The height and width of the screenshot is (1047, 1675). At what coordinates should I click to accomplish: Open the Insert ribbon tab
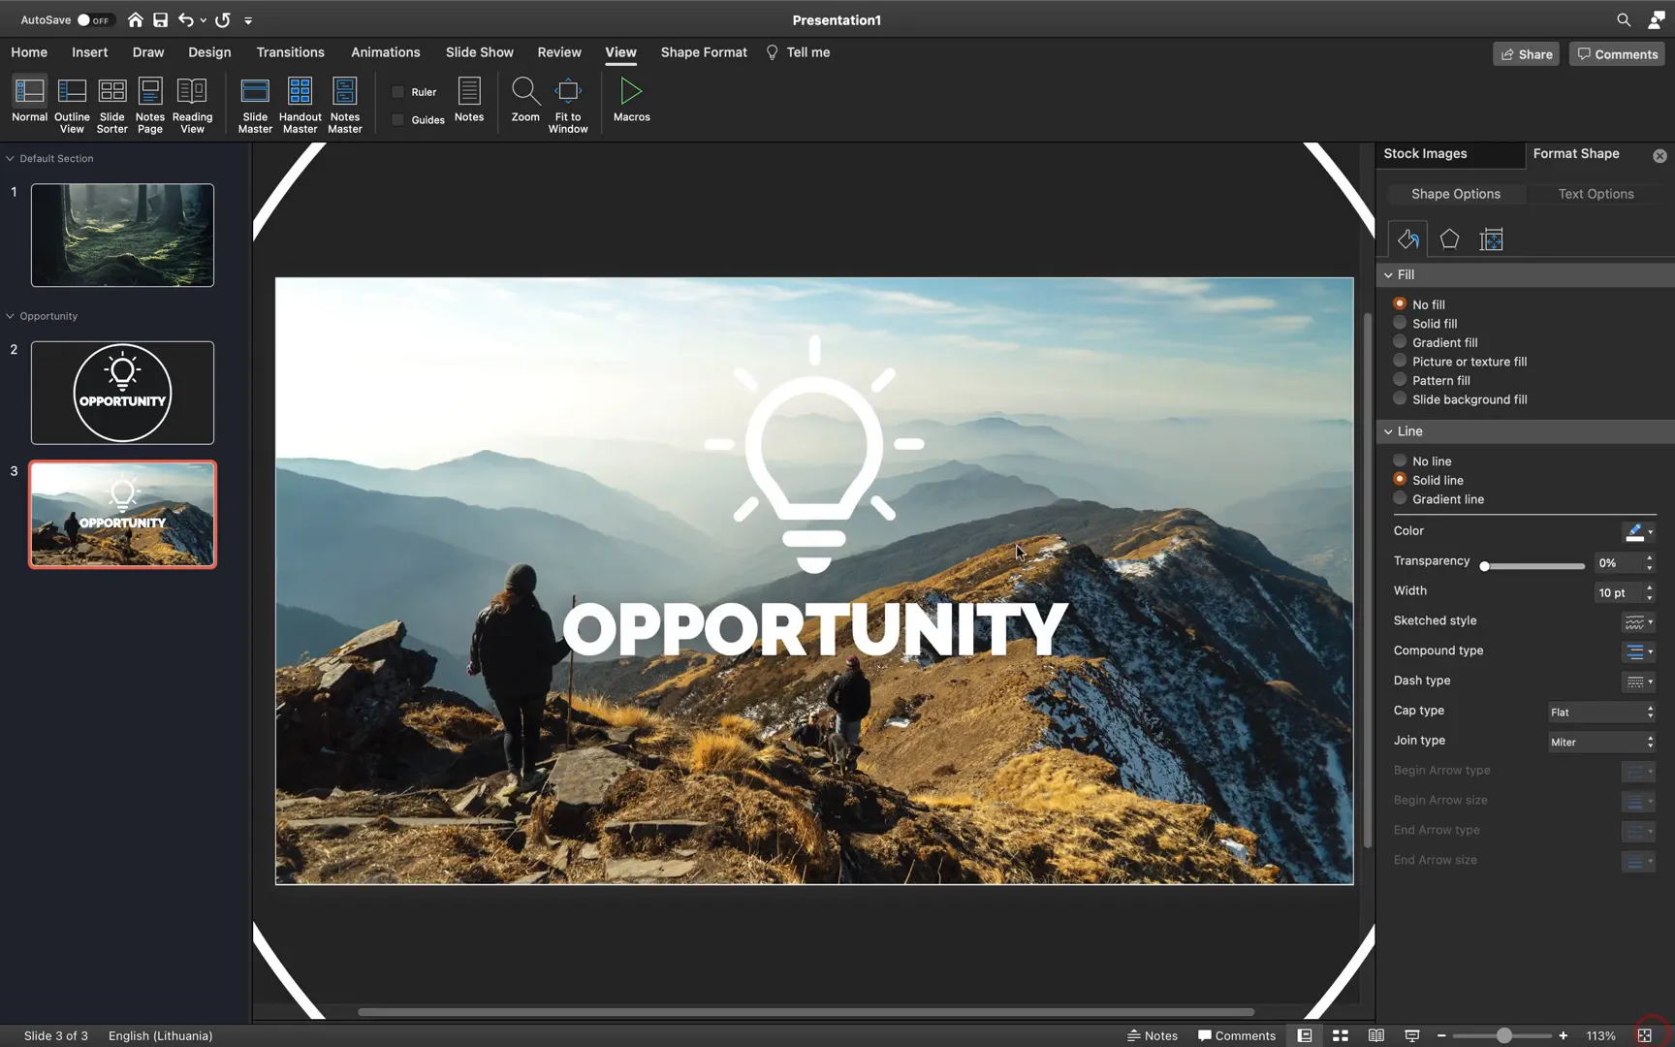(x=89, y=52)
